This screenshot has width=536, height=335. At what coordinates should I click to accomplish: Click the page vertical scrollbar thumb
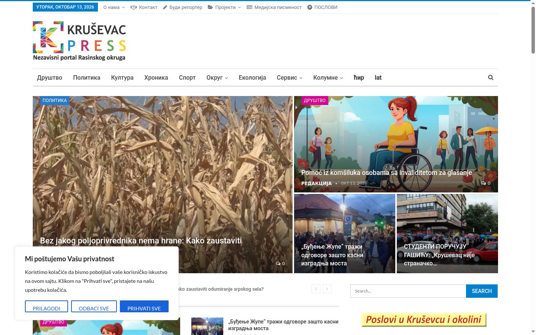[533, 31]
